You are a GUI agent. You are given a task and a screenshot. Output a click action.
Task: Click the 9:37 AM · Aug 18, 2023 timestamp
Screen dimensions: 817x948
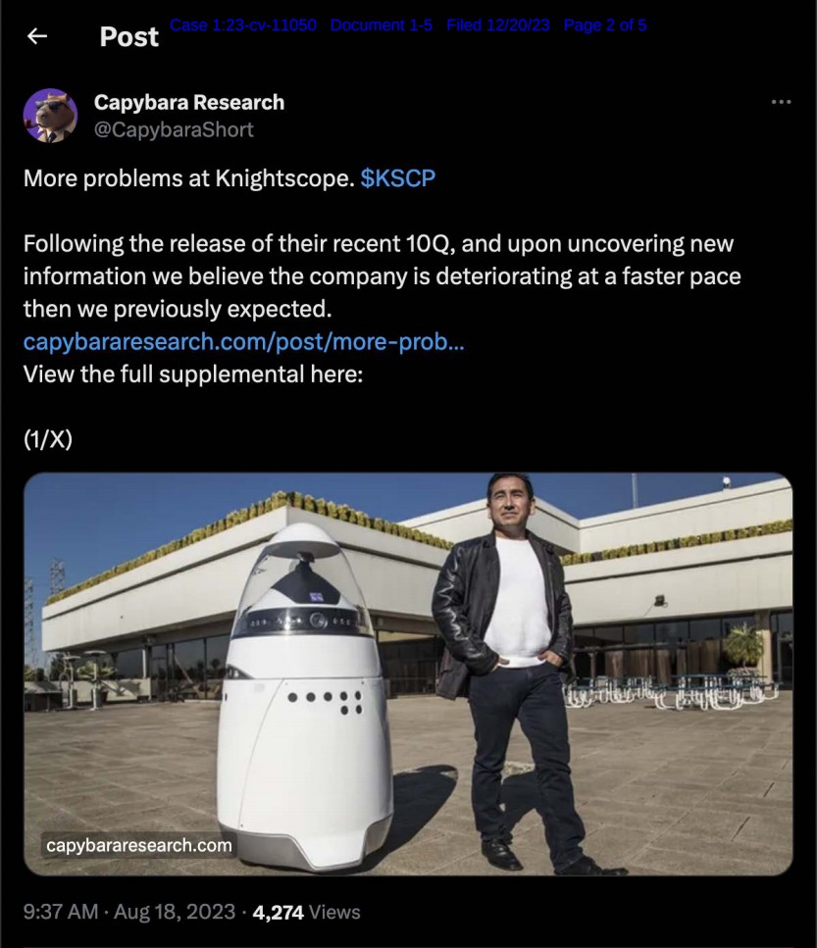click(x=128, y=912)
